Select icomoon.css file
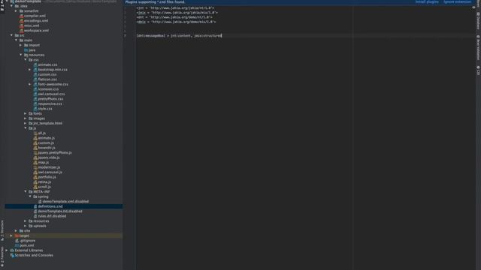The image size is (481, 270). tap(48, 89)
